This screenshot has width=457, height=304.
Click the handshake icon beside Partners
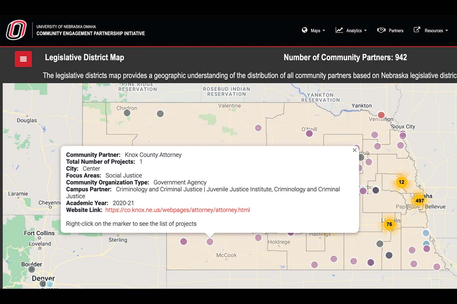point(381,30)
